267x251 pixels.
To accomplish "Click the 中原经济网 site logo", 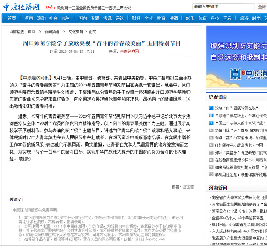I will tap(21, 7).
